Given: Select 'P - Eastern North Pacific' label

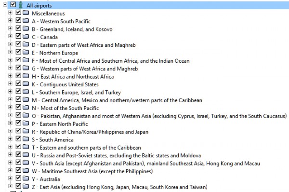Looking at the screenshot, I should pyautogui.click(x=60, y=124).
